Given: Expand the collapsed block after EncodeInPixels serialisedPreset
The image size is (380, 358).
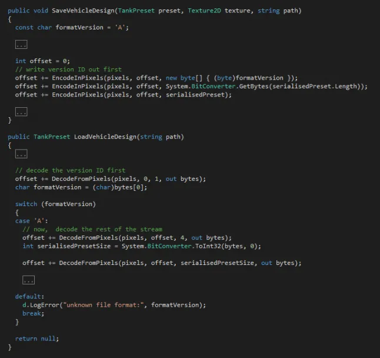Looking at the screenshot, I should coord(21,111).
